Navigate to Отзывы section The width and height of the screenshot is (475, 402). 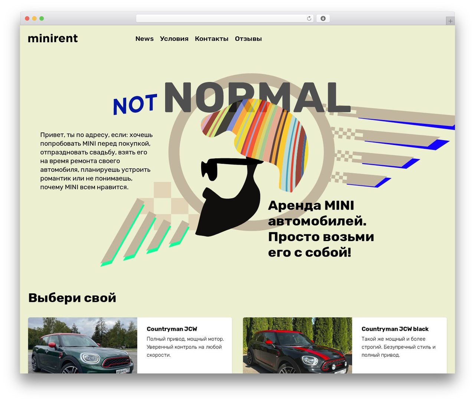tap(248, 39)
